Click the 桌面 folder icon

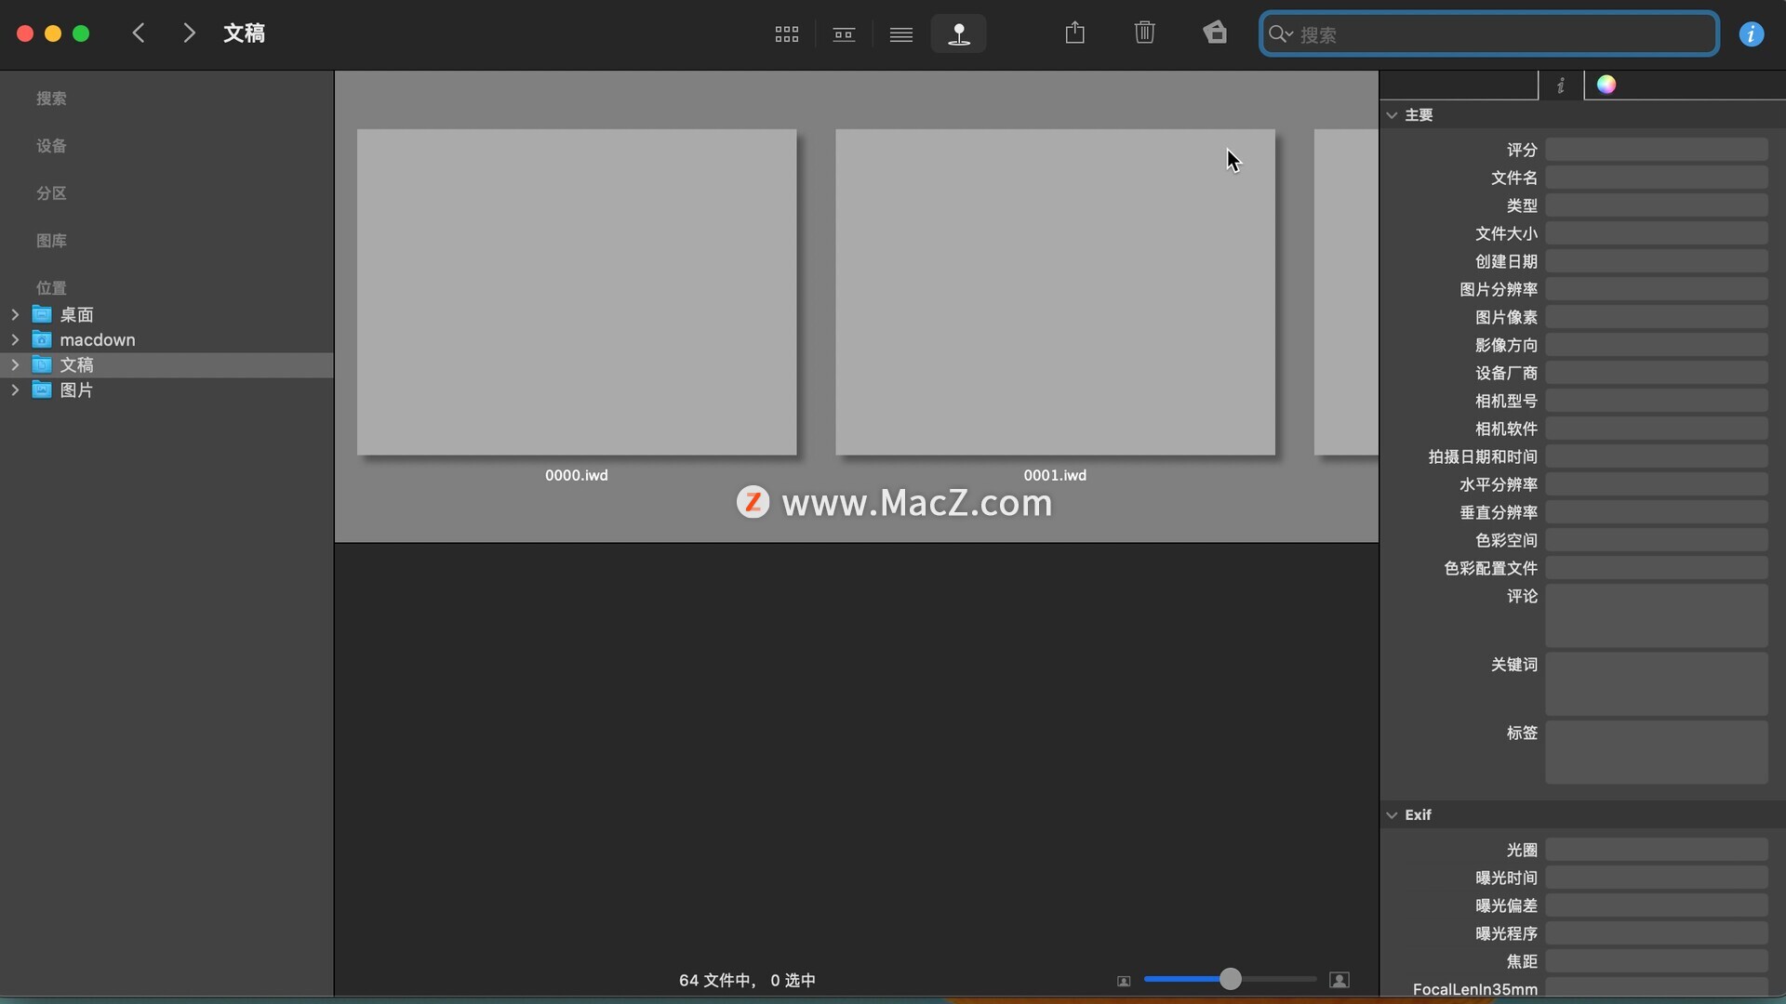pyautogui.click(x=42, y=314)
